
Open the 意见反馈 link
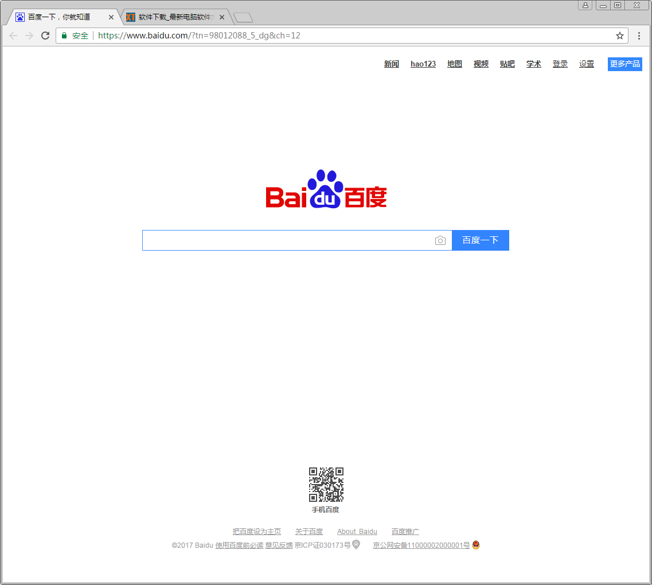279,545
